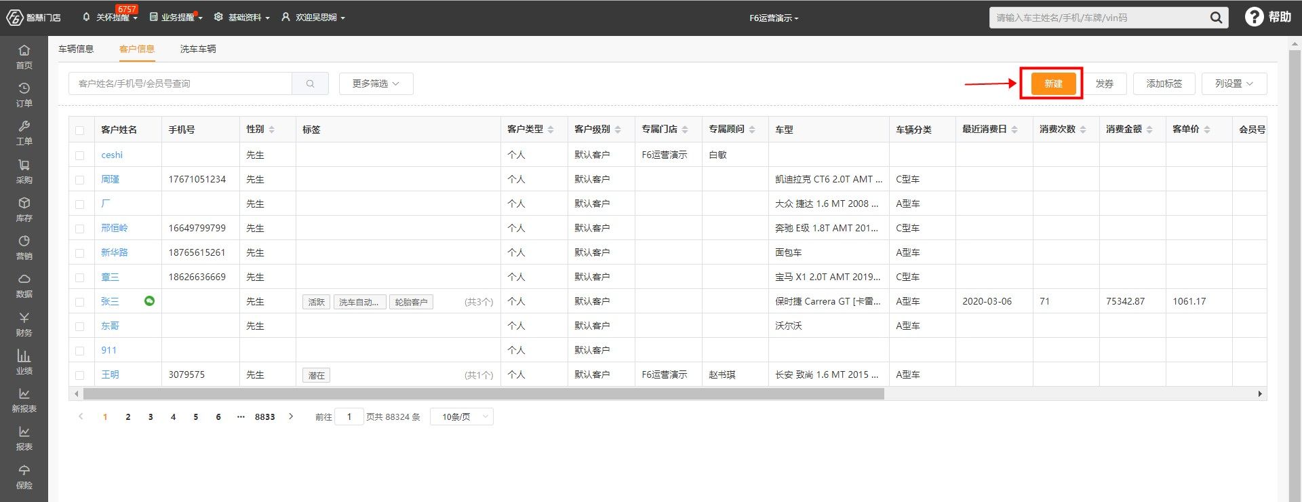Toggle the select-all header checkbox
The width and height of the screenshot is (1302, 502).
(x=80, y=130)
